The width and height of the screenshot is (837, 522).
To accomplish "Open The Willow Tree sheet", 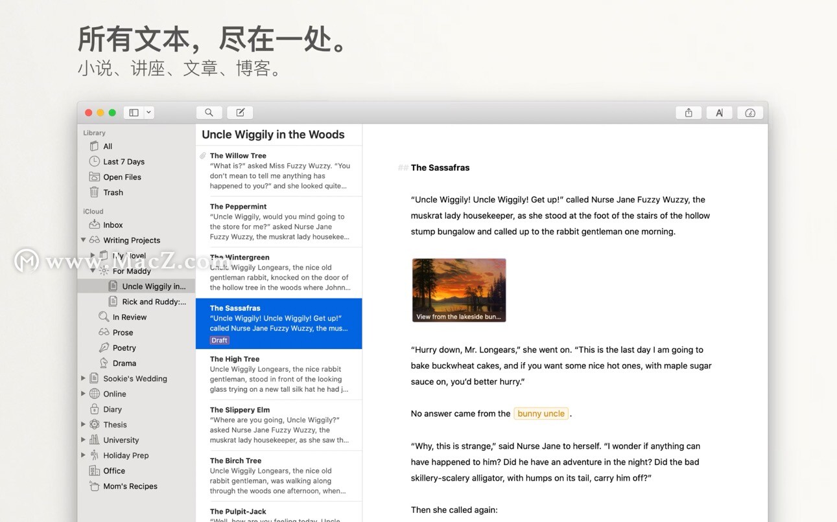I will [x=279, y=170].
